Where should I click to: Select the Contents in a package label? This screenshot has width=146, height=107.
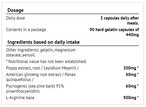click(x=26, y=30)
